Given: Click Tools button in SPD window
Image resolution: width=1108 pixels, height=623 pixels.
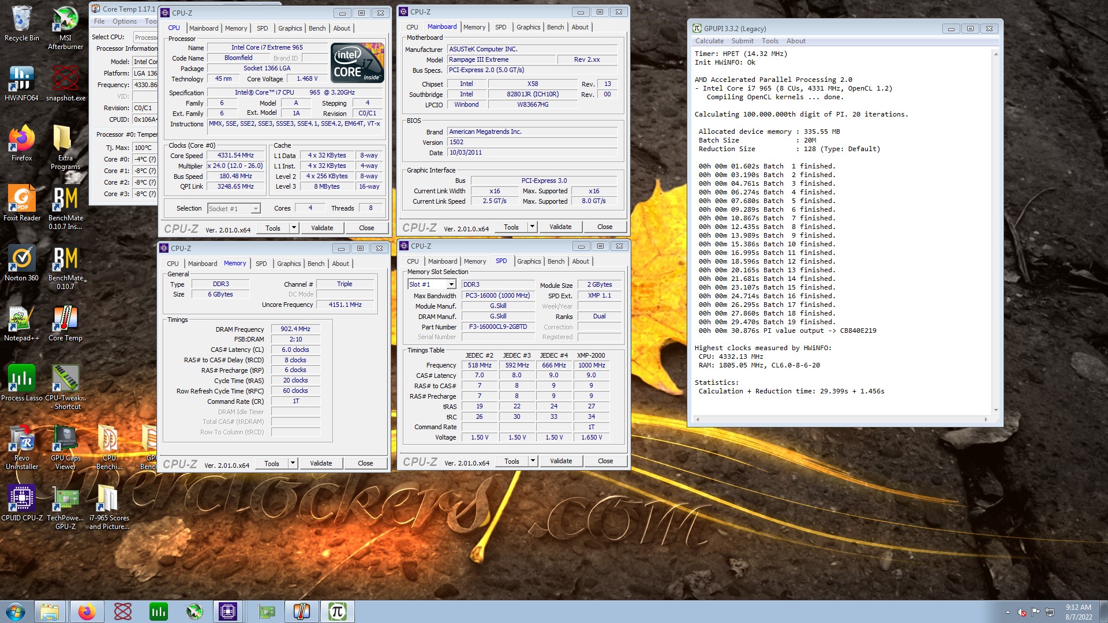Looking at the screenshot, I should 512,461.
